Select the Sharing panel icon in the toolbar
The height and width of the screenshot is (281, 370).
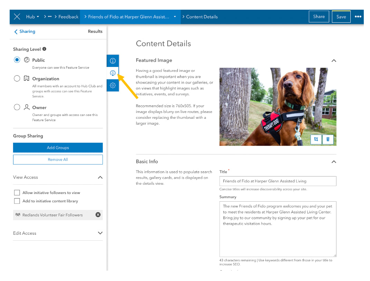tap(113, 73)
